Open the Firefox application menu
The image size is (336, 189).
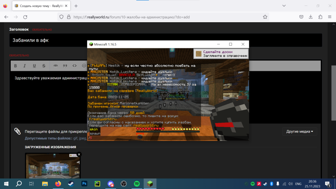330,17
